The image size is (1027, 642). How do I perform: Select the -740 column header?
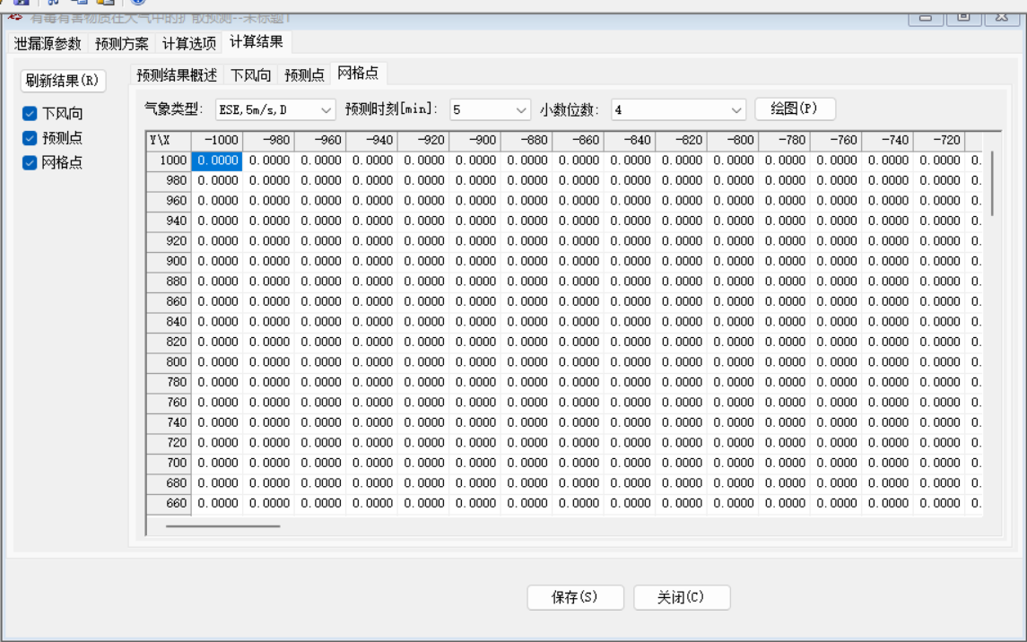click(x=888, y=141)
